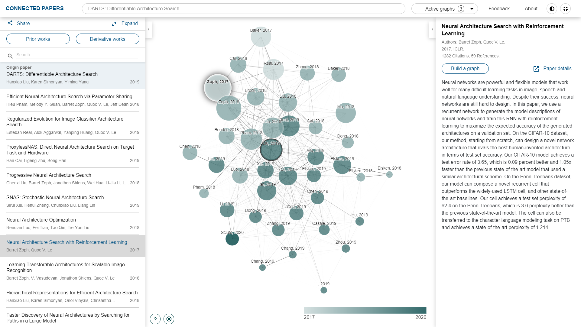Click the Paper details external link icon
Viewport: 581px width, 327px height.
pos(536,69)
